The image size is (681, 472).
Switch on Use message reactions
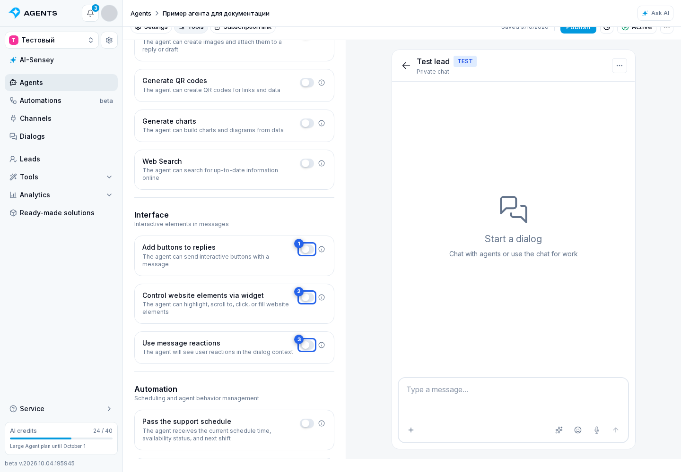[x=307, y=345]
